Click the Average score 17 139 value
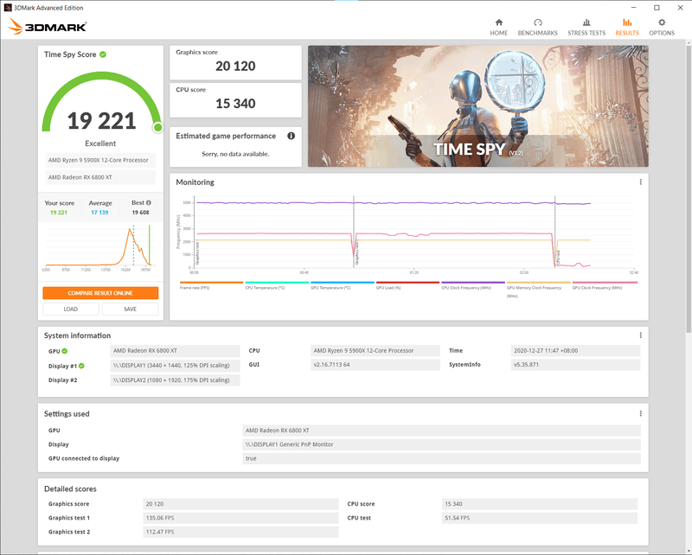 coord(99,212)
